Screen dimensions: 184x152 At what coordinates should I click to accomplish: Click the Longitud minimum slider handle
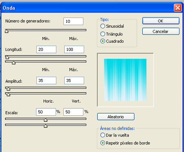pyautogui.click(x=7, y=57)
